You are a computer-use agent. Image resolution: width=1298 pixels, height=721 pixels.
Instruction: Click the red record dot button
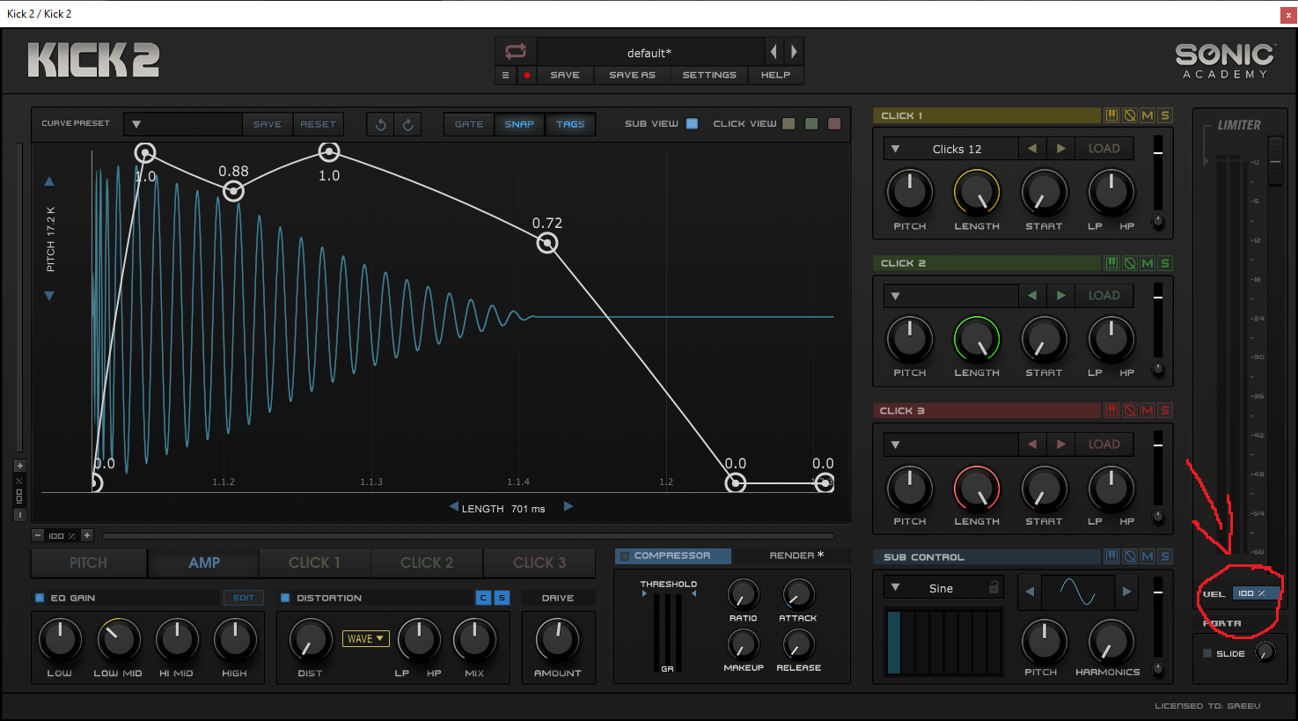click(527, 75)
